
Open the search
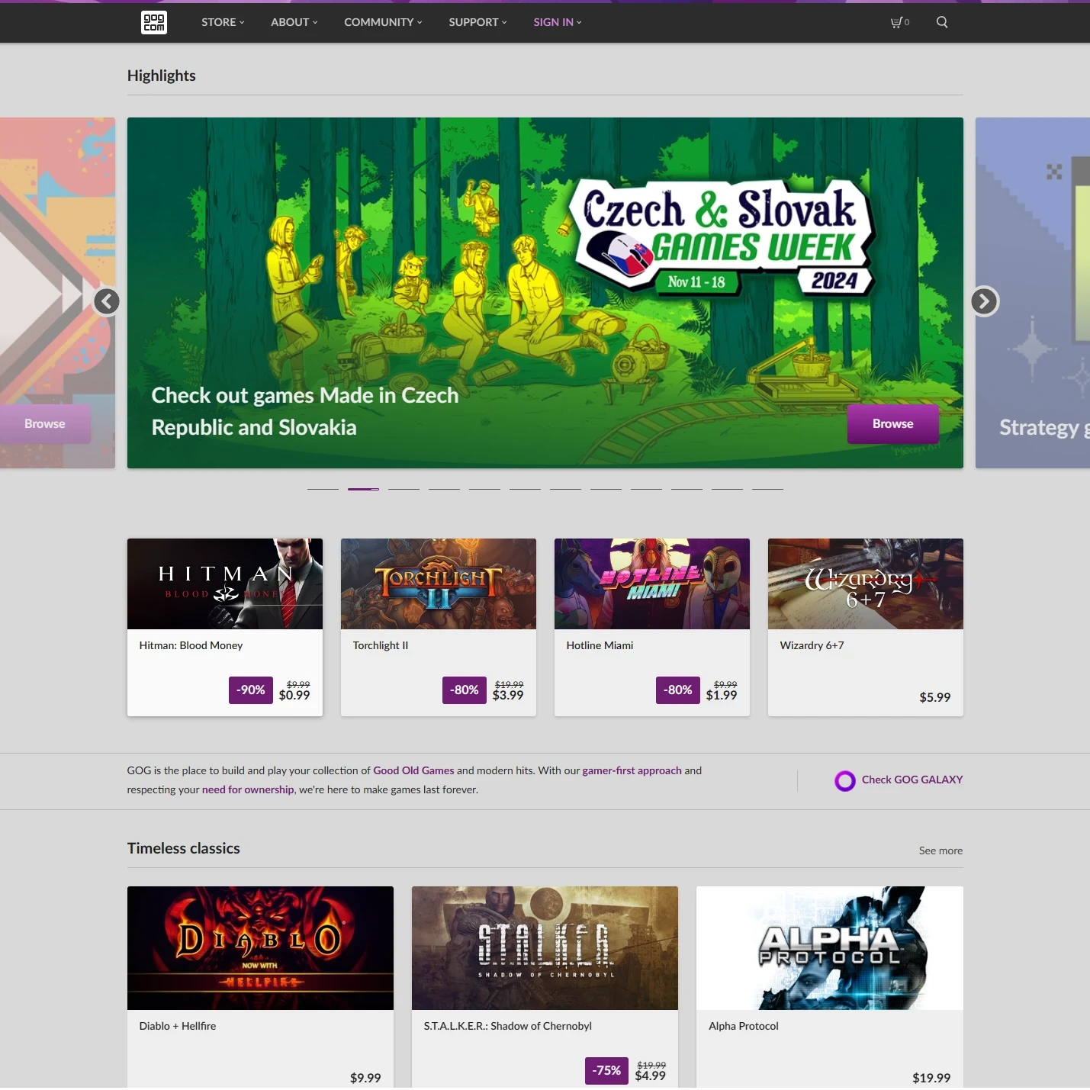(x=942, y=22)
